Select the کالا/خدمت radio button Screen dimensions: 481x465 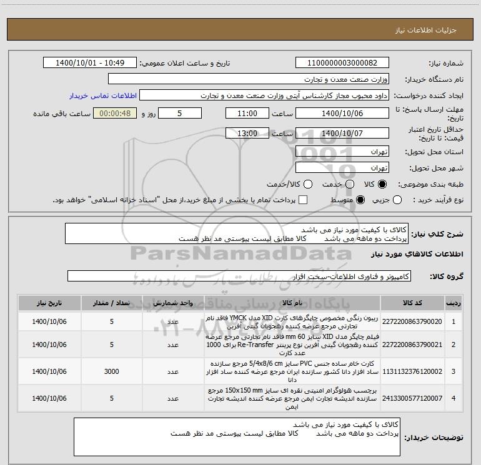tap(308, 184)
